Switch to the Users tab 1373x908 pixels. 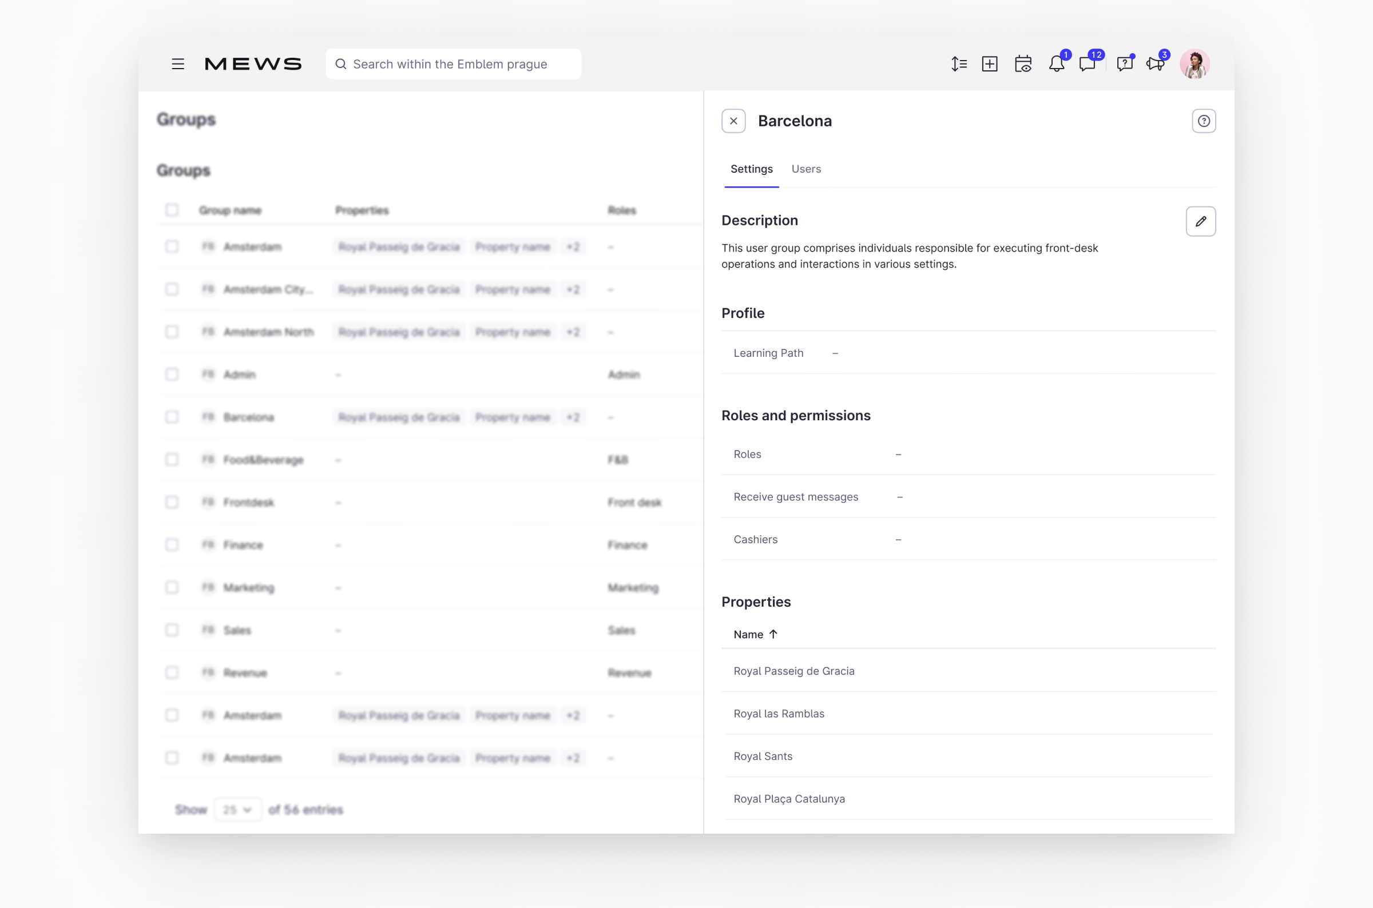pyautogui.click(x=806, y=169)
